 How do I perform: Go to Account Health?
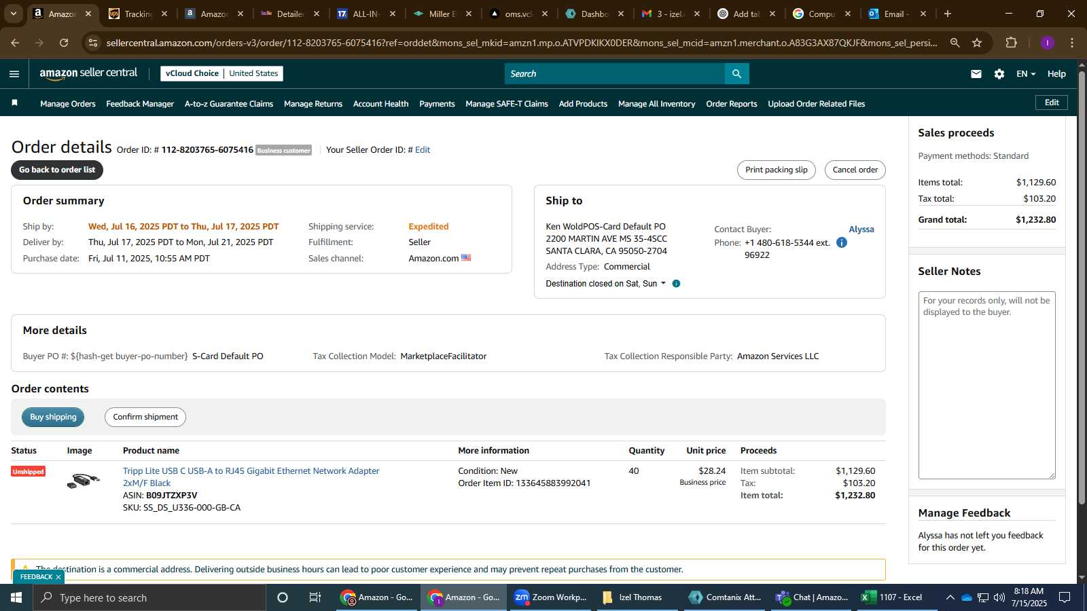coord(380,104)
